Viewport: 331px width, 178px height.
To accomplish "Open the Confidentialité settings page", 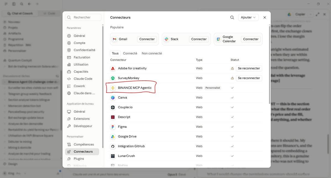I will (82, 50).
